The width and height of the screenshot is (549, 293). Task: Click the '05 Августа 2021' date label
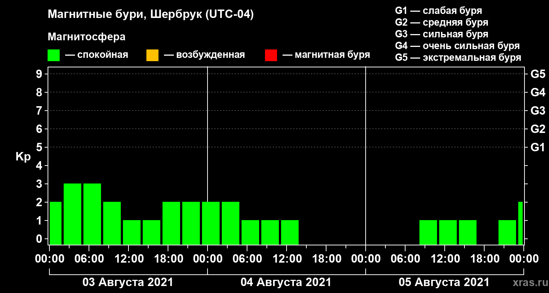(x=444, y=282)
